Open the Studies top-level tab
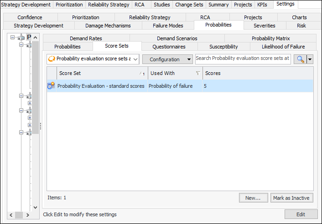 162,5
